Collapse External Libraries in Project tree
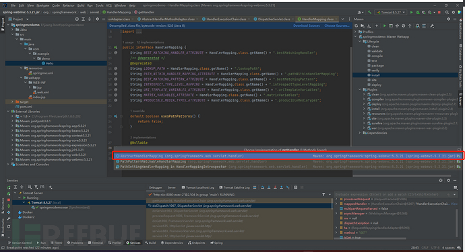Screen dimensions: 465x252 [x=8, y=112]
